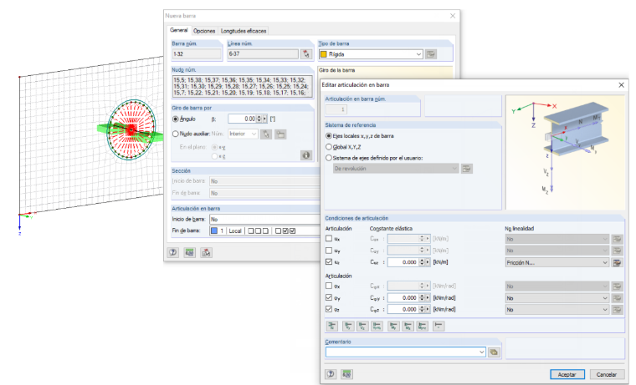Viewport: 636px width, 385px height.
Task: Open the Fricción N... nonlinearity dropdown
Action: pos(556,263)
